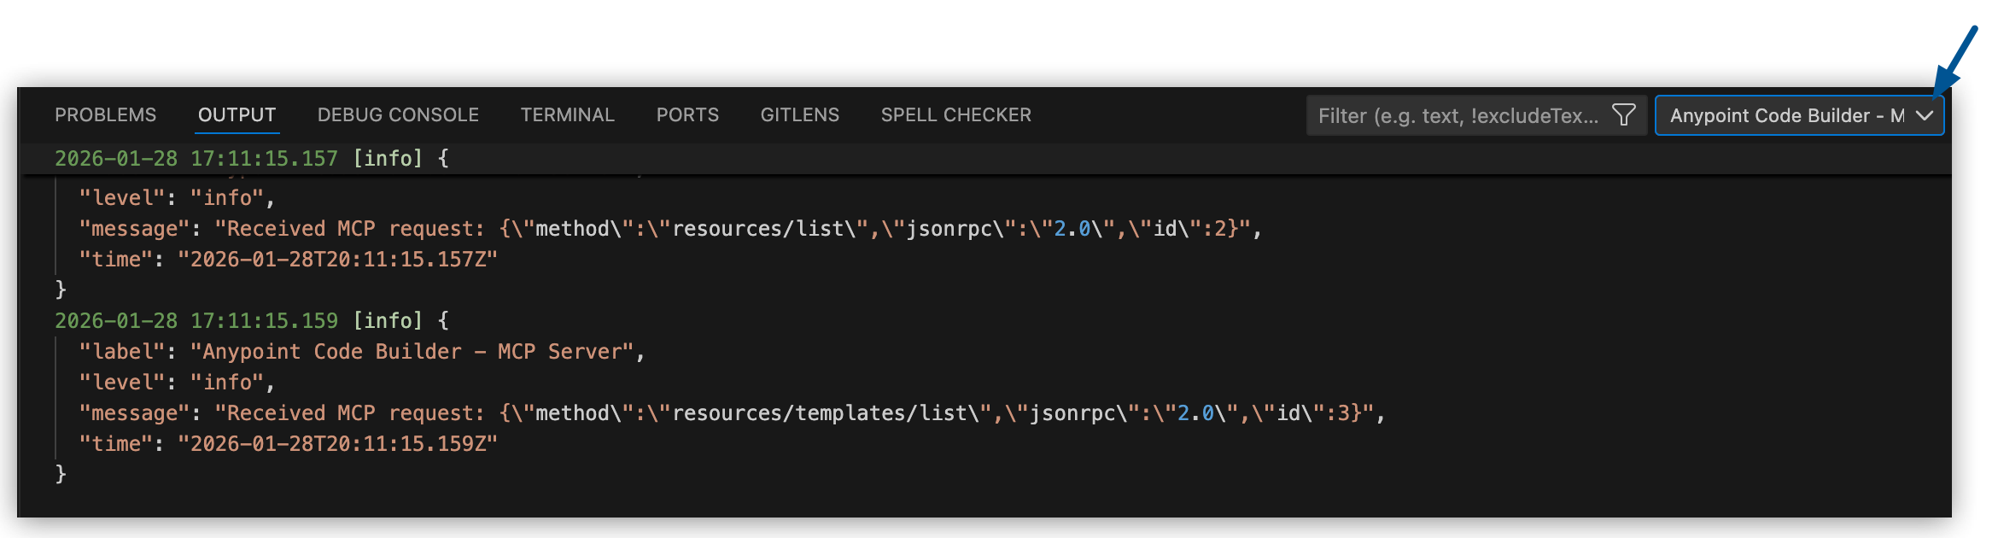The height and width of the screenshot is (538, 1998).
Task: Click the resources/list message log line
Action: click(x=669, y=229)
